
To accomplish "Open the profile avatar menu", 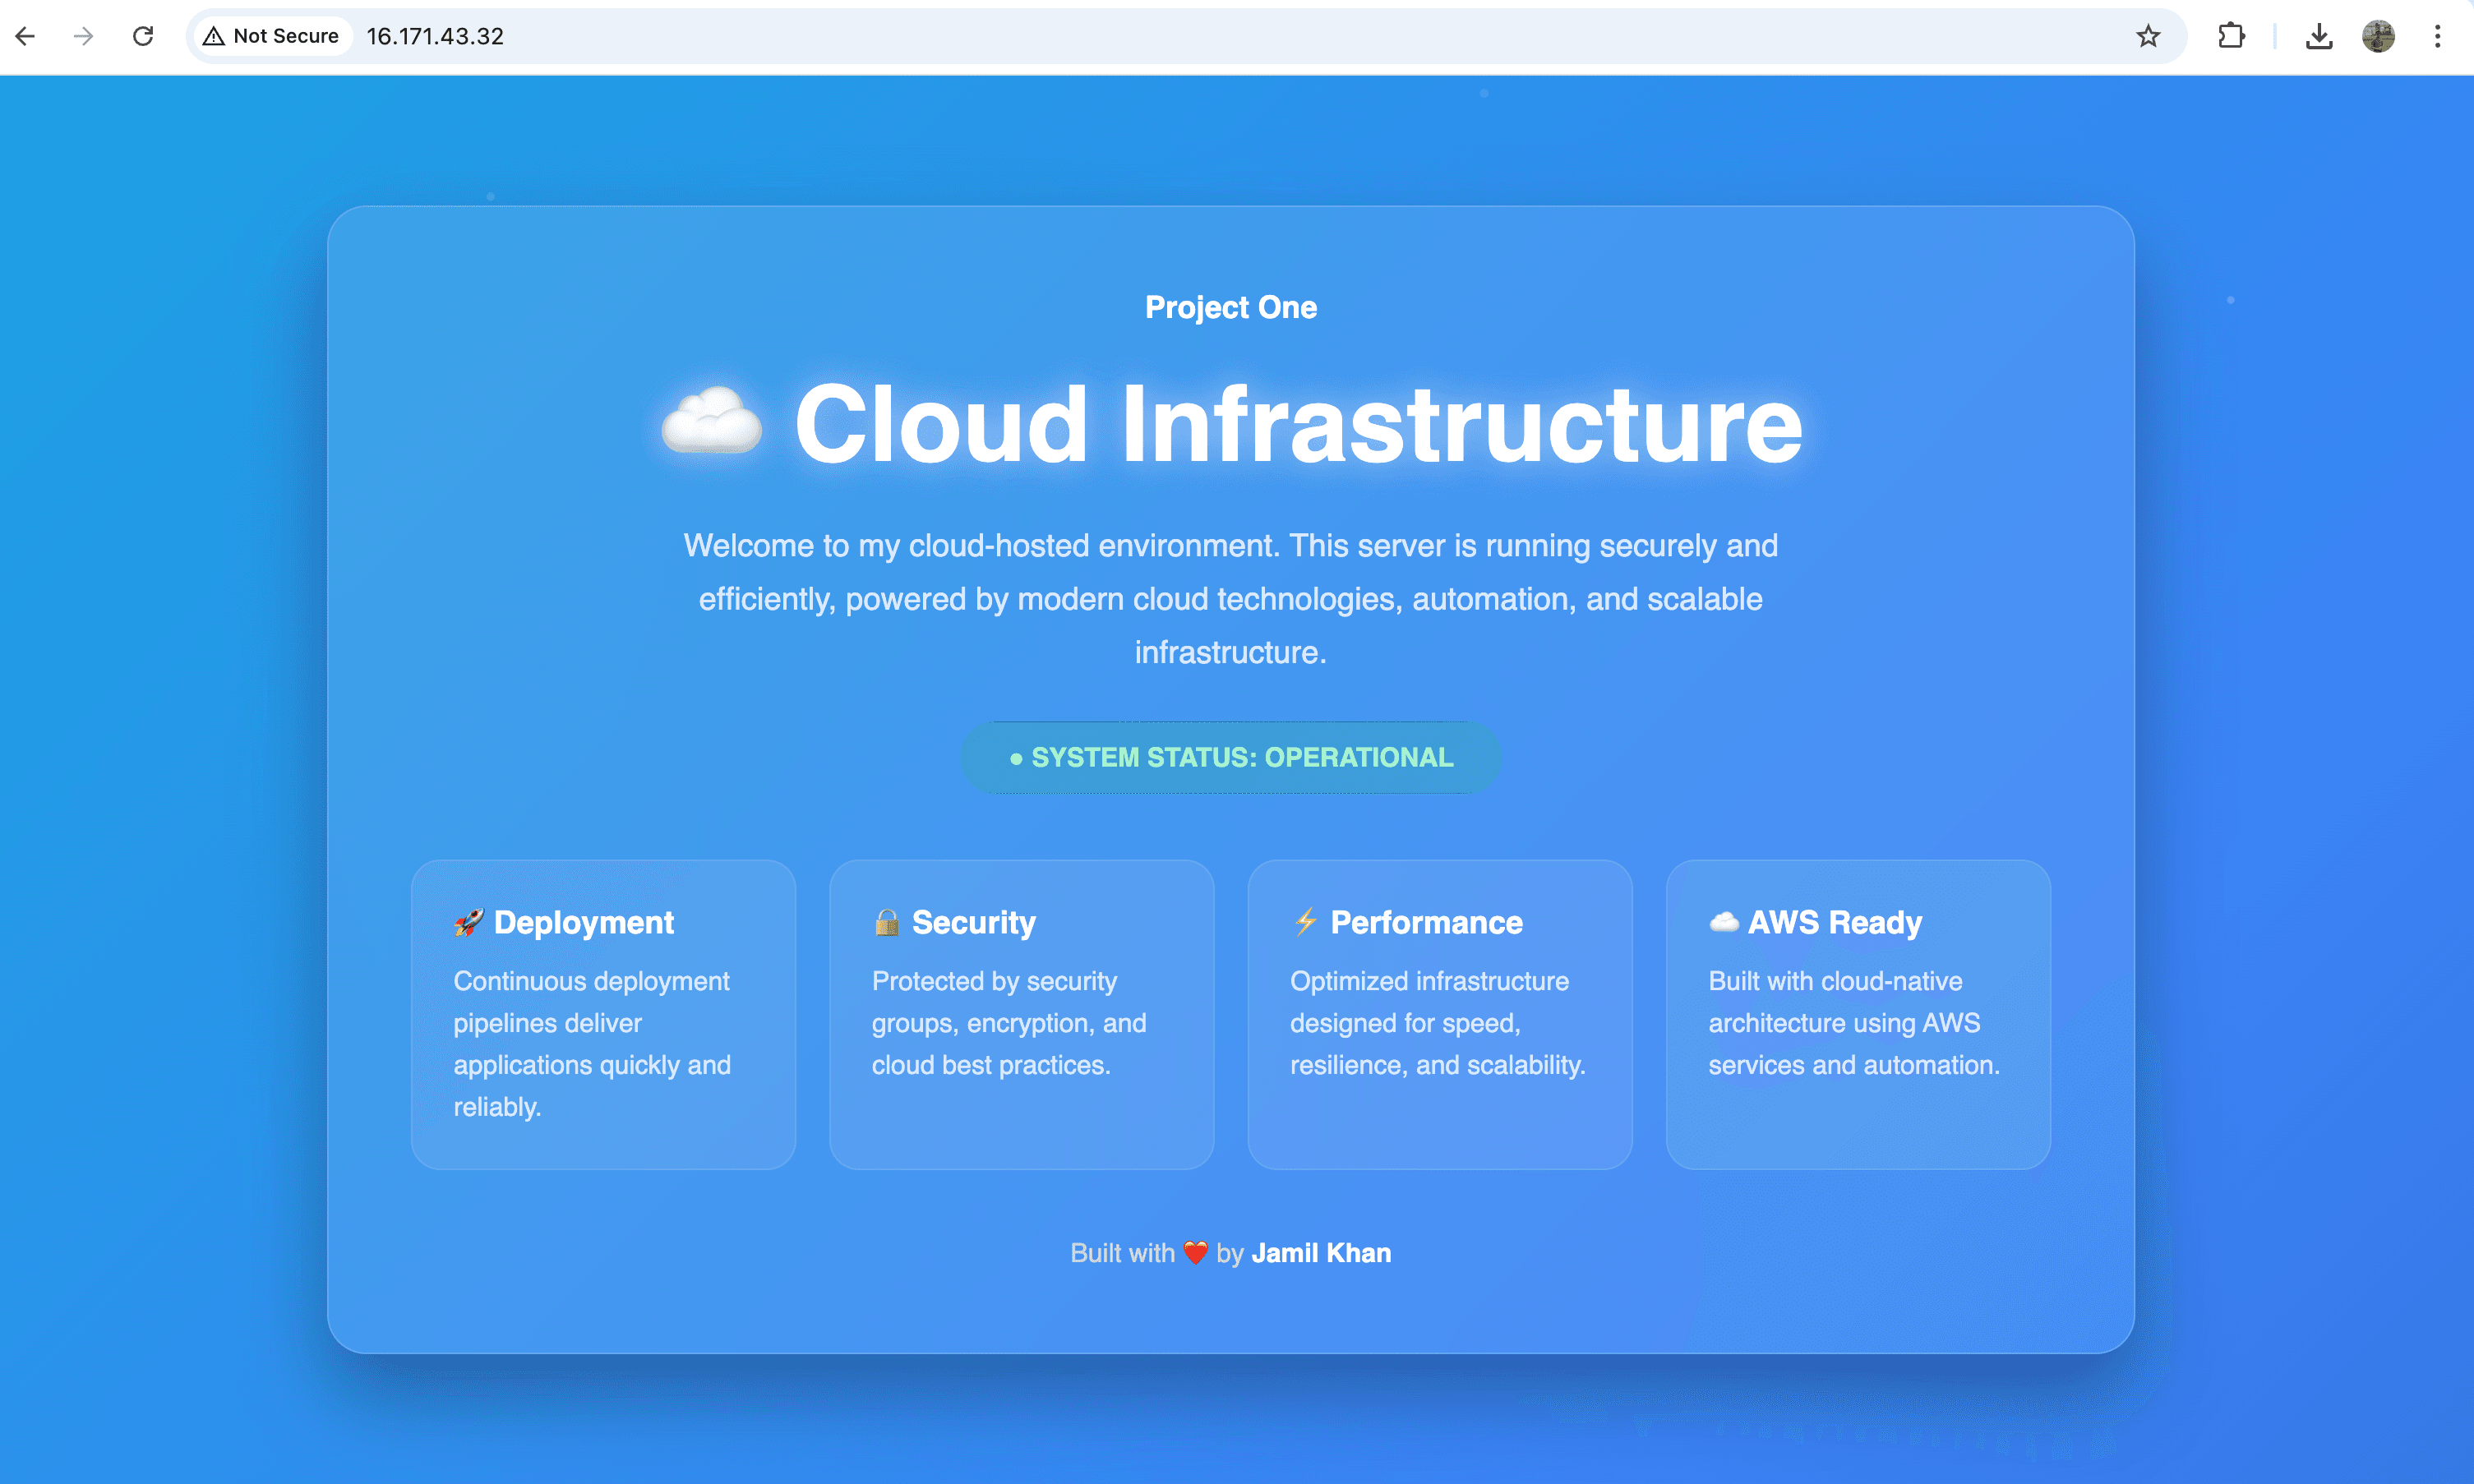I will (x=2378, y=36).
